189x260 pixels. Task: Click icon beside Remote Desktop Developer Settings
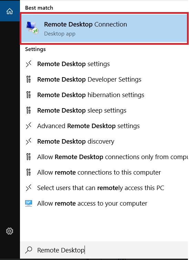(x=29, y=79)
